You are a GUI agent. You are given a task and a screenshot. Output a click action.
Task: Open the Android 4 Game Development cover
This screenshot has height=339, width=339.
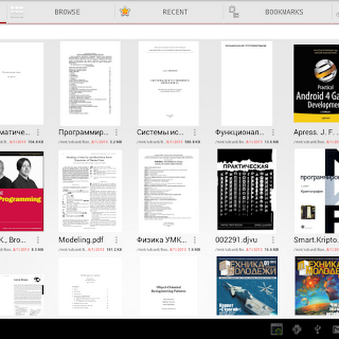point(316,84)
